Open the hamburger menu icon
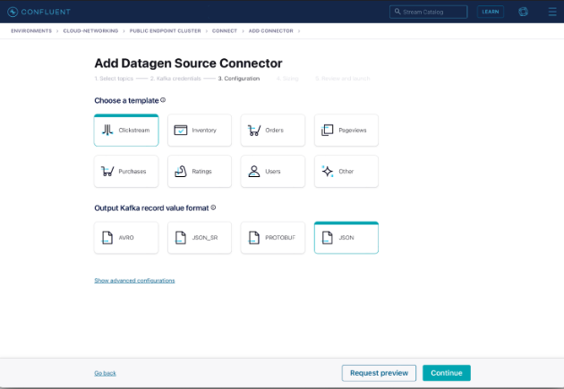Image resolution: width=564 pixels, height=389 pixels. [552, 12]
